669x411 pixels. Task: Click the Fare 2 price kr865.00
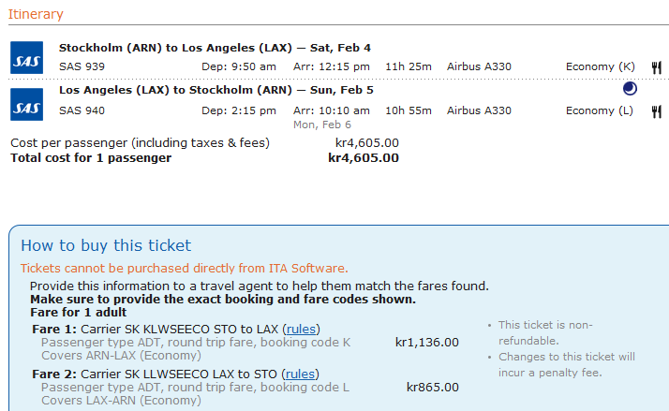(x=433, y=387)
